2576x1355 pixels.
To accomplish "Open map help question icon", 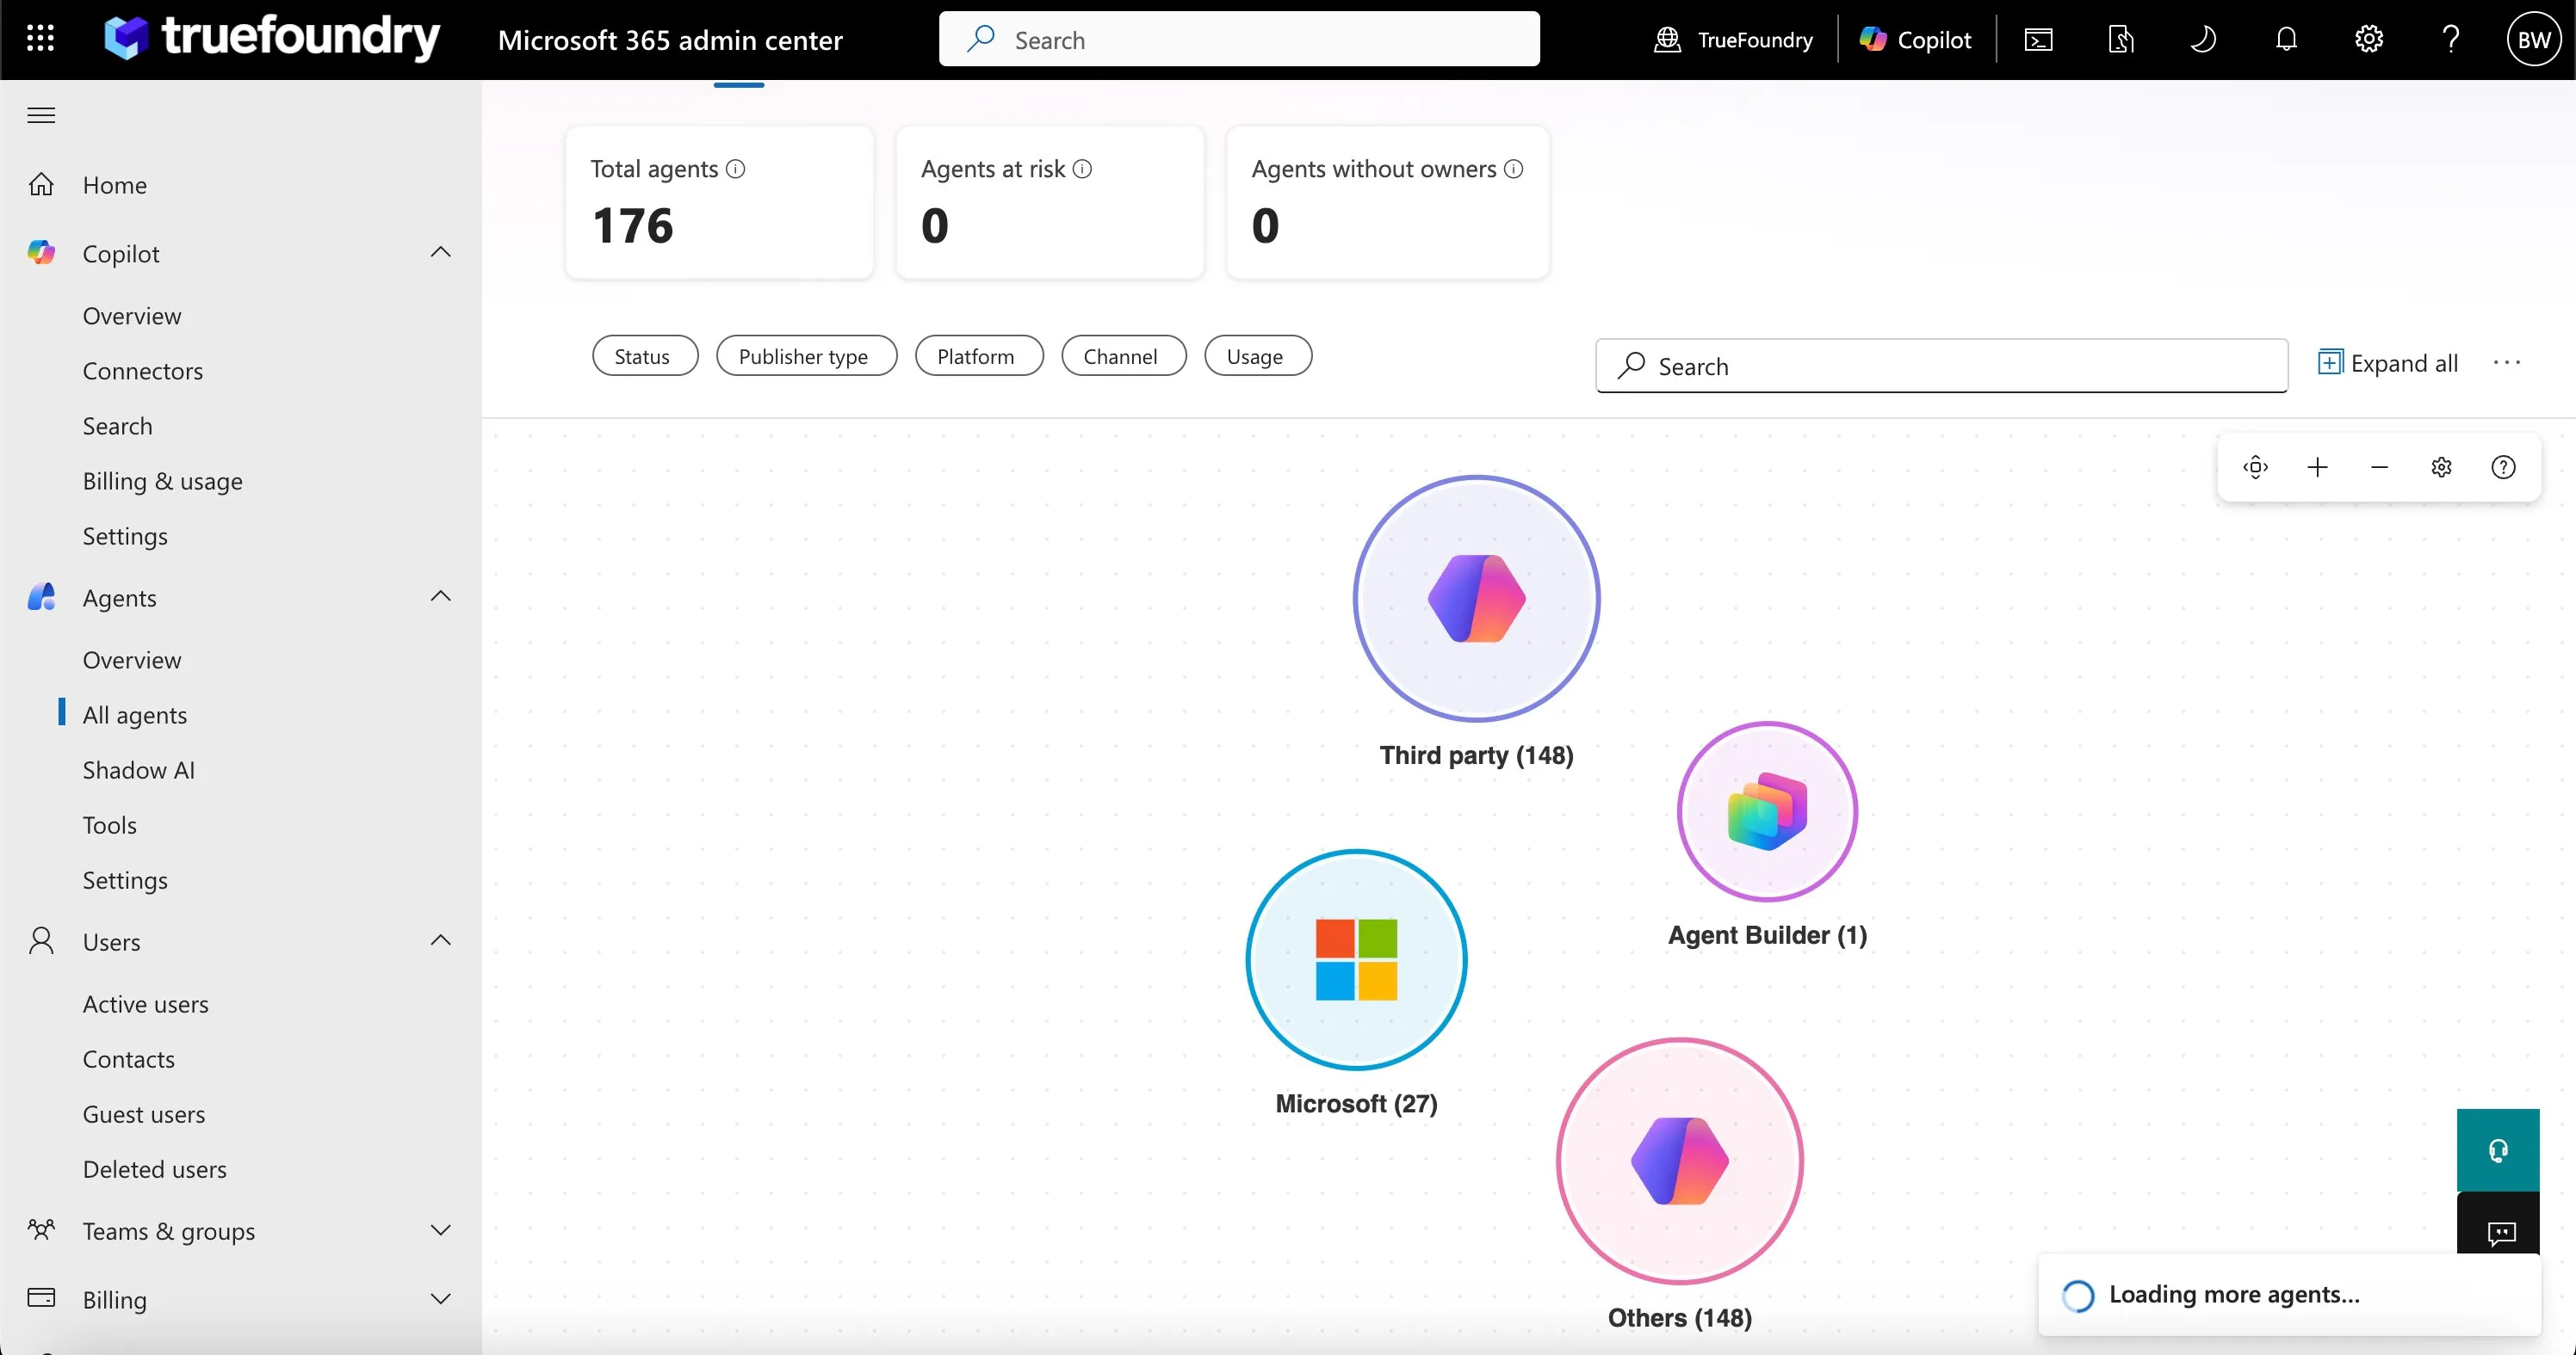I will click(x=2503, y=466).
